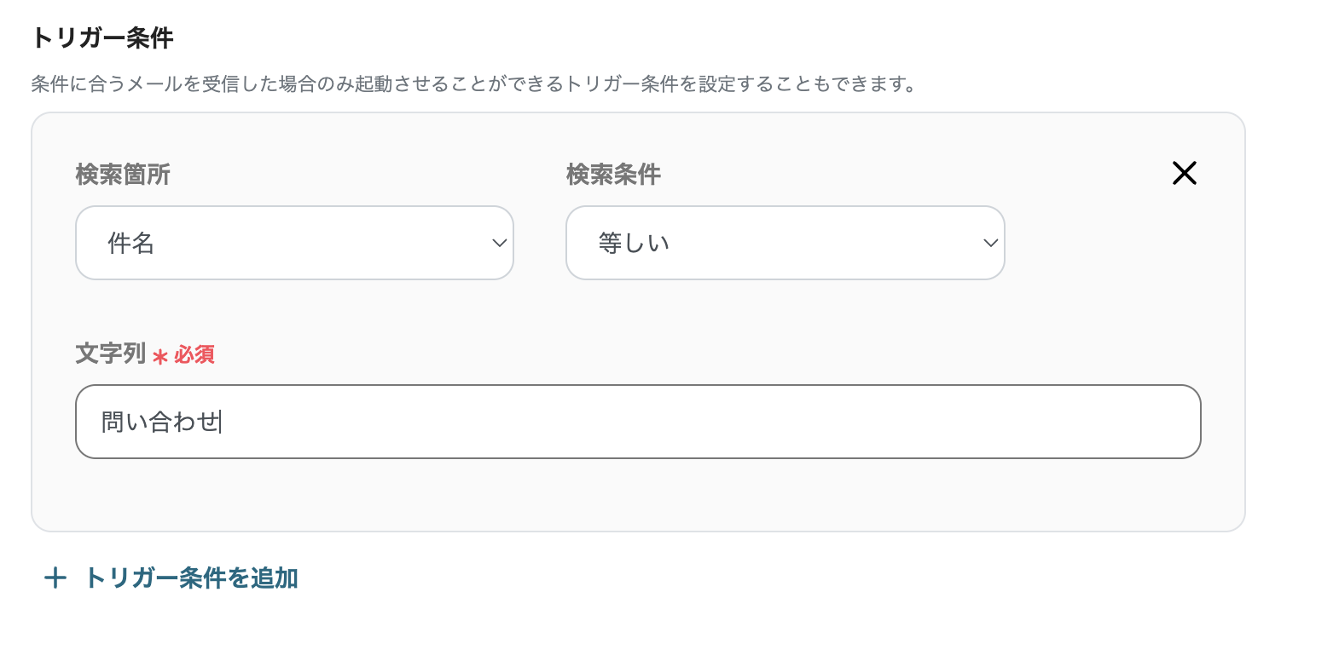Open the 検索箇所 dropdown showing 件名
This screenshot has height=661, width=1339.
click(x=294, y=243)
